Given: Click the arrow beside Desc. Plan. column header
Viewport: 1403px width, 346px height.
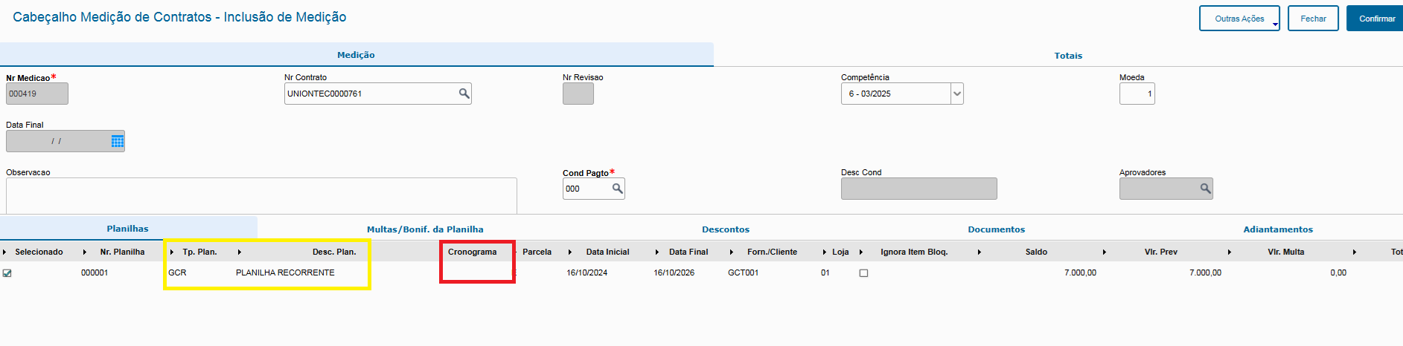Looking at the screenshot, I should (239, 252).
